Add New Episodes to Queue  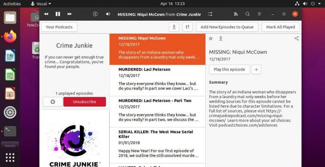227,27
